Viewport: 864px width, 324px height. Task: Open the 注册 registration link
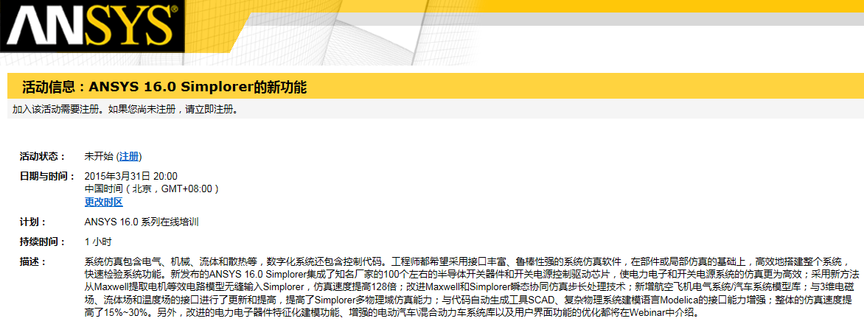click(x=129, y=156)
